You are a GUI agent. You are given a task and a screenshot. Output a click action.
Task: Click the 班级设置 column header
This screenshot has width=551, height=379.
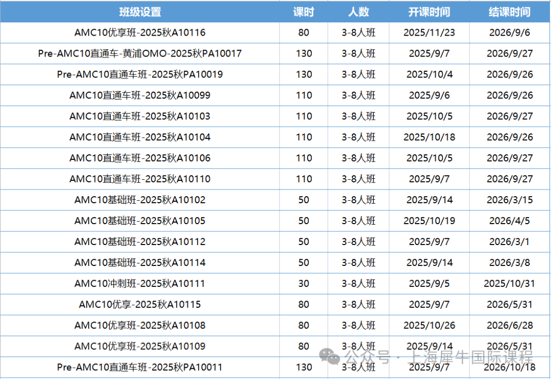point(140,12)
